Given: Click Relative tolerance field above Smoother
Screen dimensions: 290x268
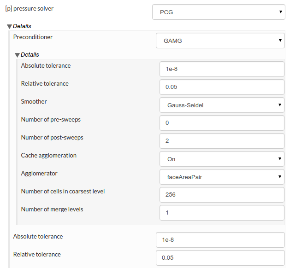Looking at the screenshot, I should point(222,87).
